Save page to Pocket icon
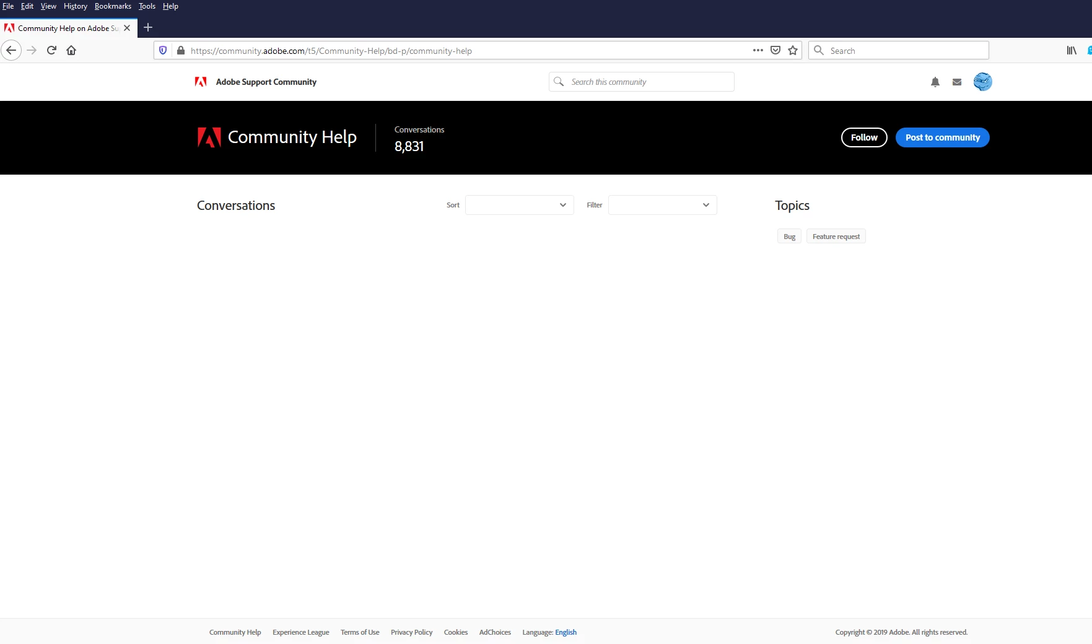The width and height of the screenshot is (1092, 644). pyautogui.click(x=775, y=50)
